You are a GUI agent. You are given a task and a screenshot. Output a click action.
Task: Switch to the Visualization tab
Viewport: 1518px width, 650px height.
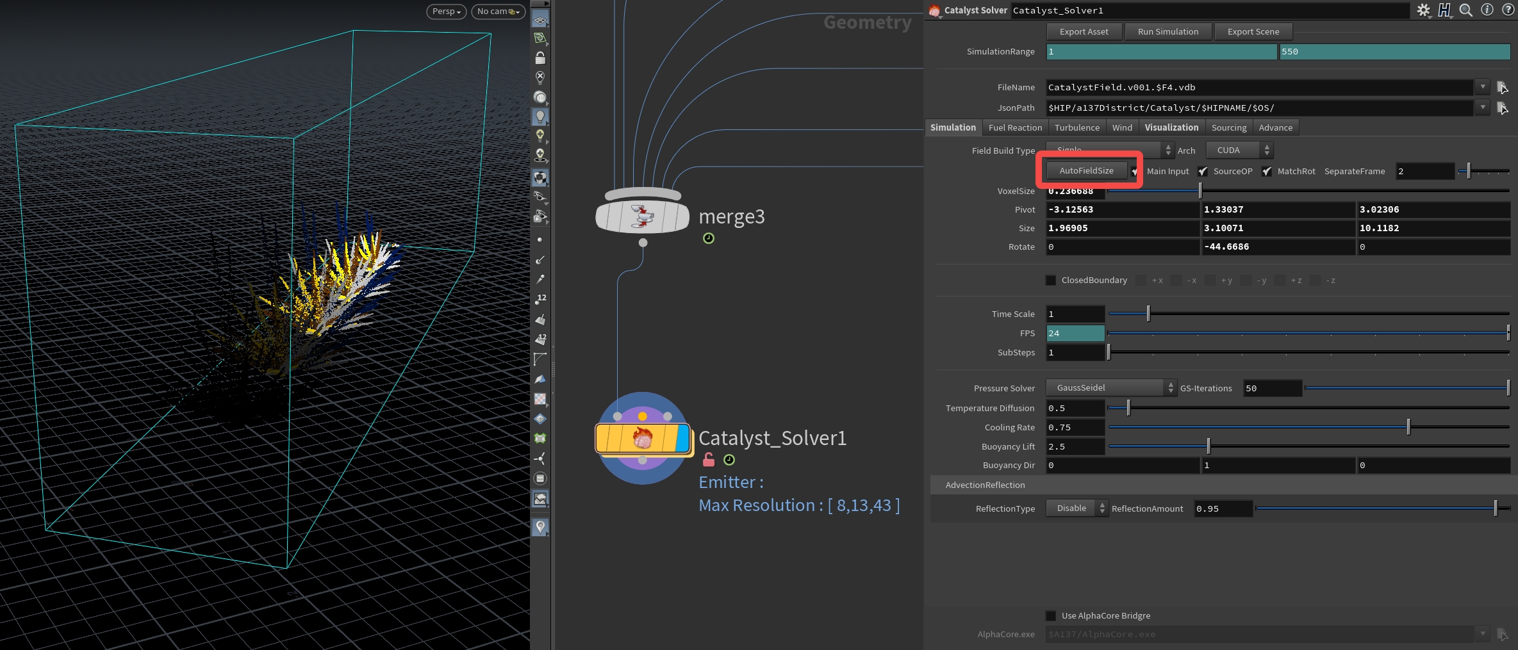tap(1171, 127)
